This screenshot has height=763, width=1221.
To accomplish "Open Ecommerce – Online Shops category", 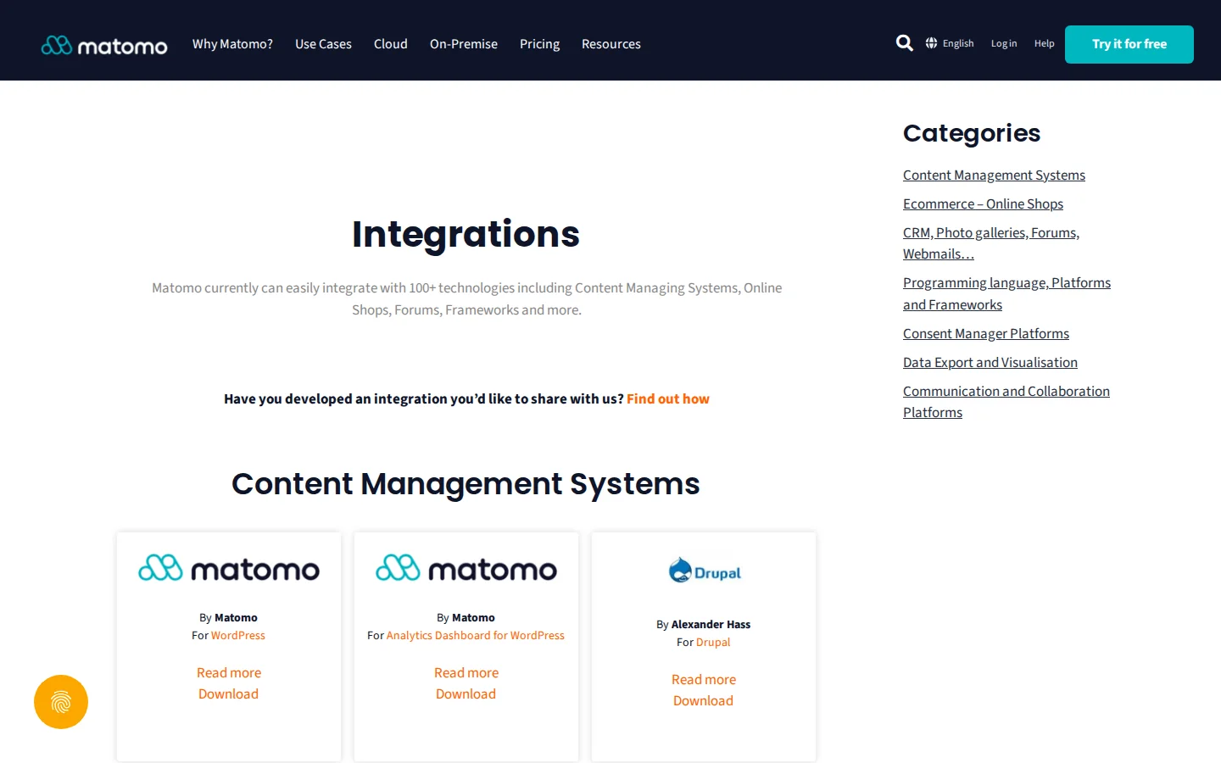I will (x=983, y=203).
